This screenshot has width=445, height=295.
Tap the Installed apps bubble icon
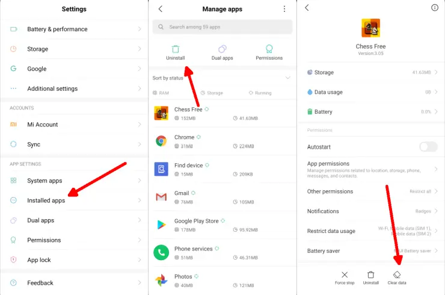click(x=13, y=200)
